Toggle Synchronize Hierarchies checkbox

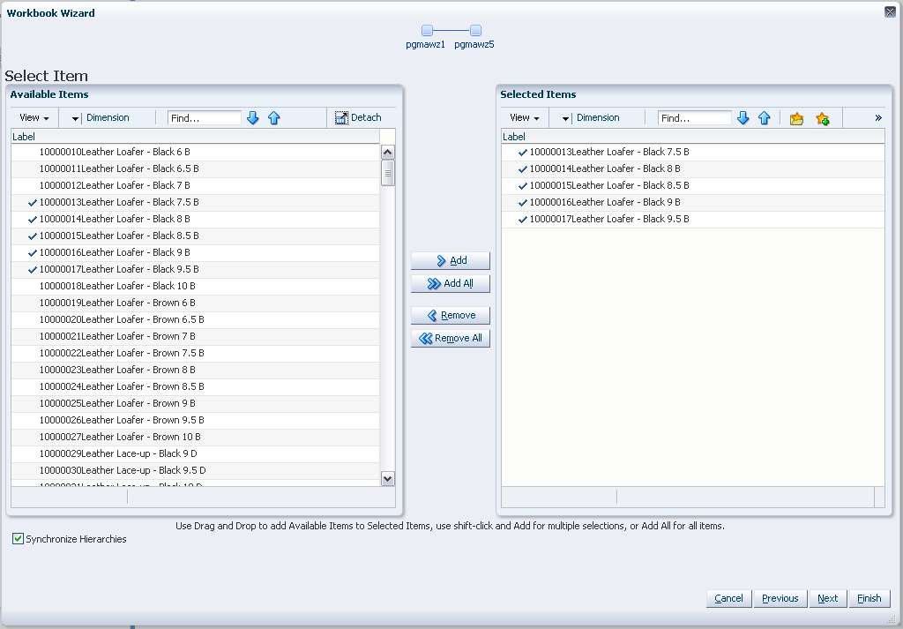18,538
